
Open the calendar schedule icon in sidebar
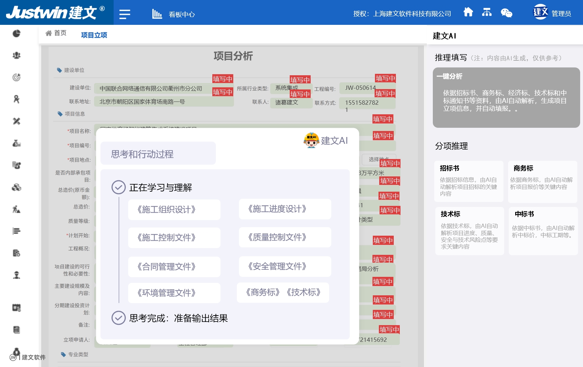(x=16, y=308)
